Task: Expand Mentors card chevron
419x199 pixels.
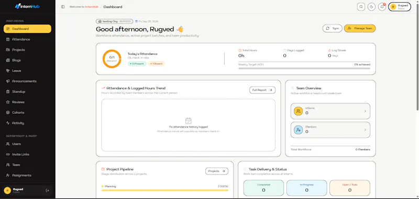Action: point(365,130)
